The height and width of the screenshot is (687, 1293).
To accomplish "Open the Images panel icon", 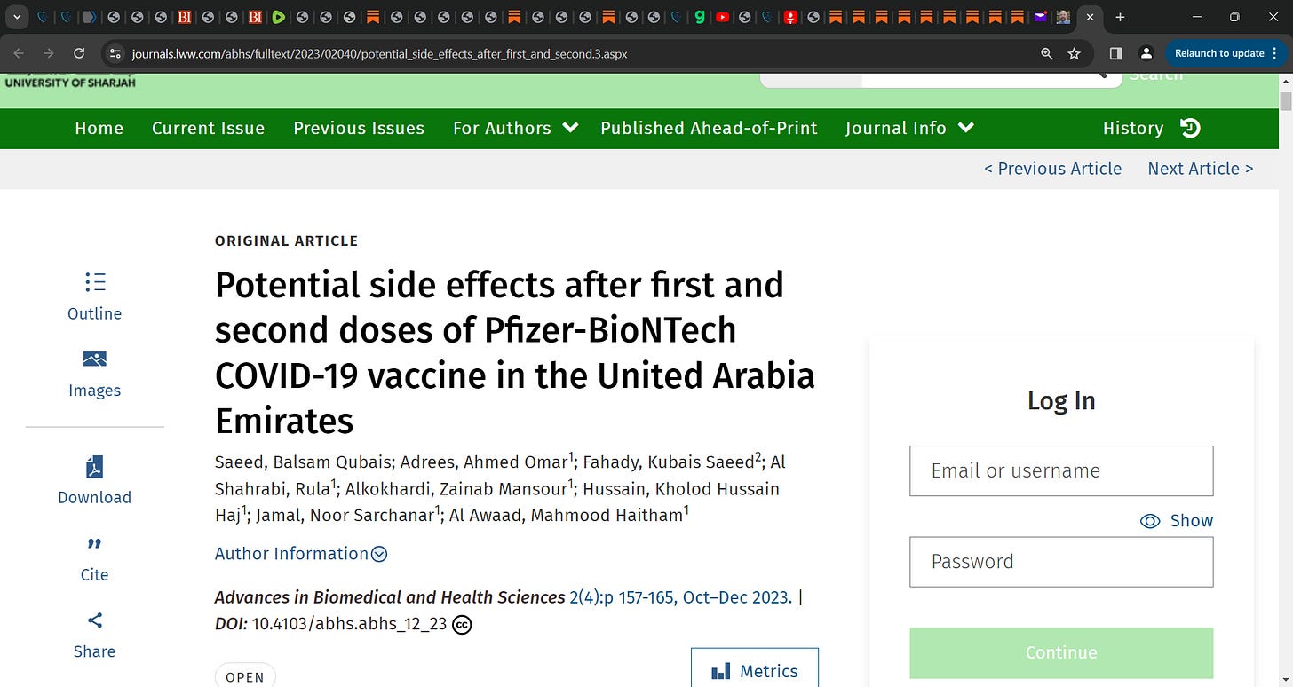I will [95, 359].
